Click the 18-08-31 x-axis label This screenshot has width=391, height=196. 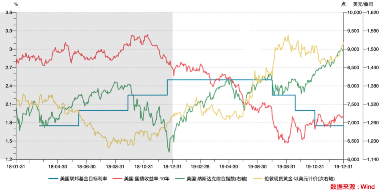pos(115,166)
